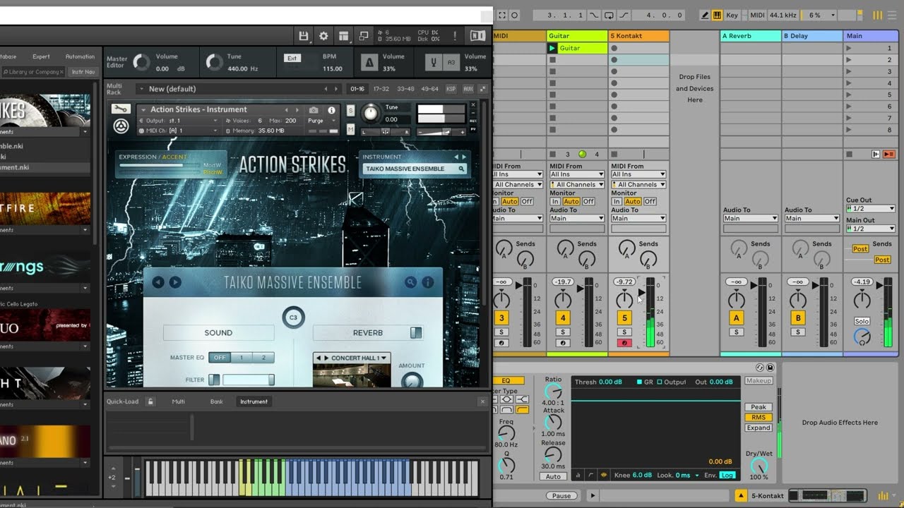The image size is (904, 508).
Task: Lock the Quick-Load padlock icon
Action: 150,401
